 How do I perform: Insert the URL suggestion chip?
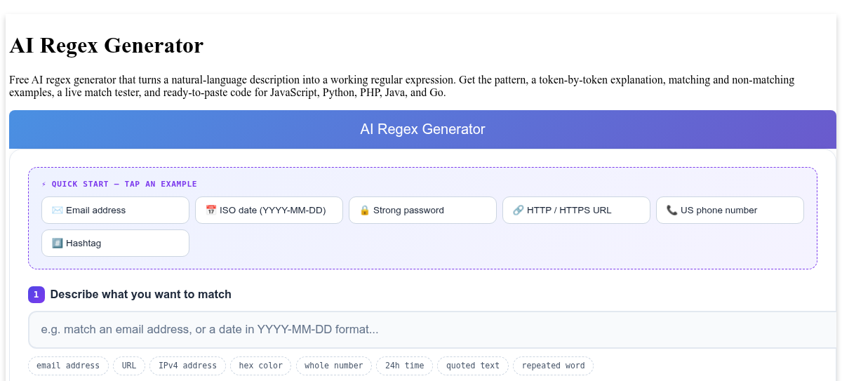coord(129,366)
